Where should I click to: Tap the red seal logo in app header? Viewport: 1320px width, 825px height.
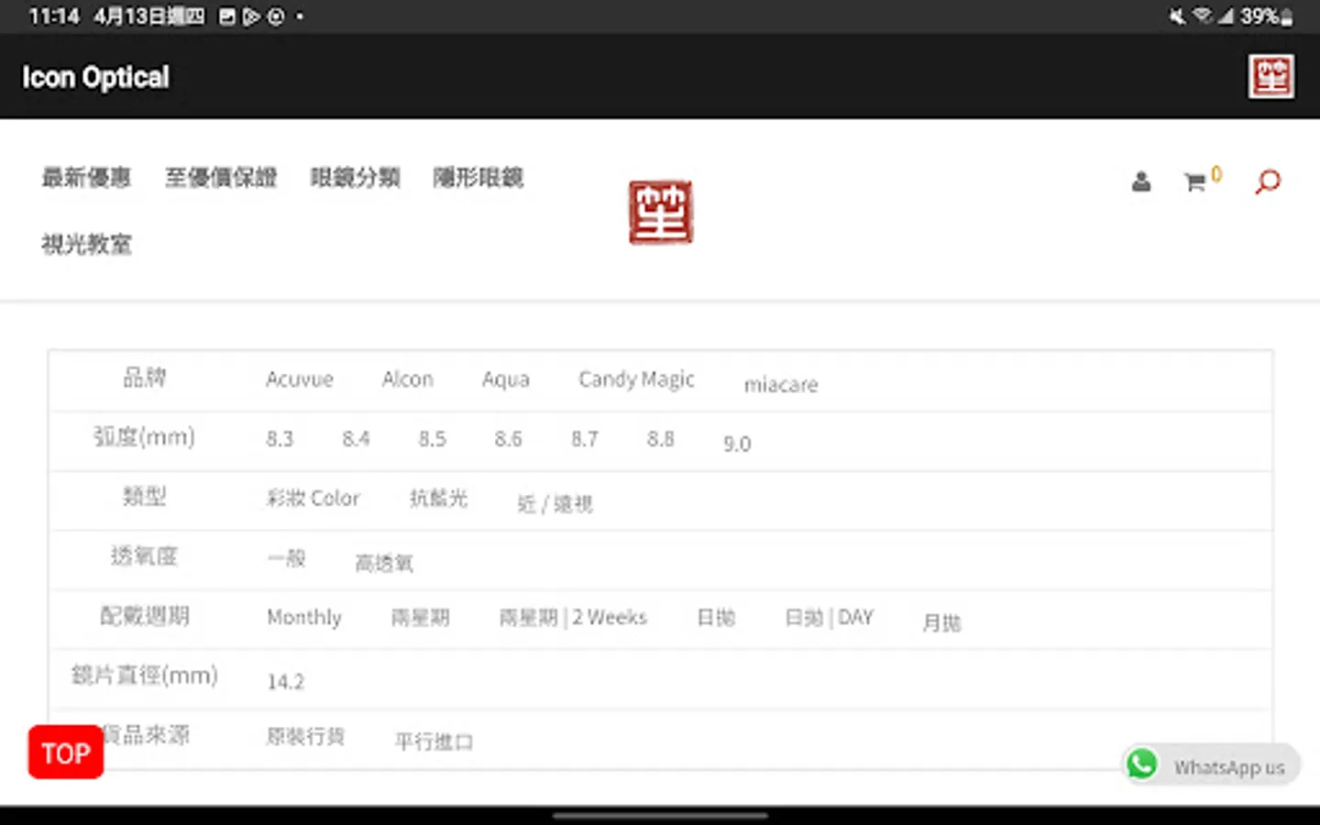coord(1271,76)
